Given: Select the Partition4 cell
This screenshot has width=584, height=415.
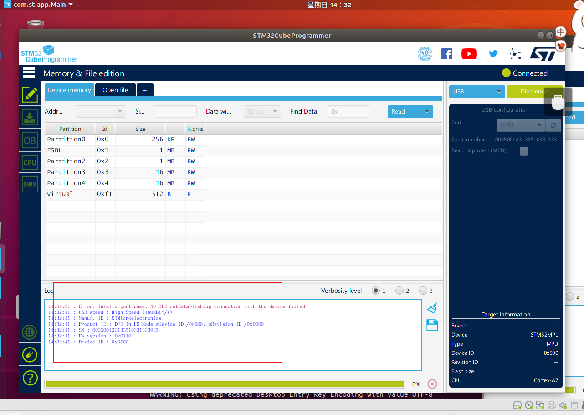Looking at the screenshot, I should click(70, 183).
